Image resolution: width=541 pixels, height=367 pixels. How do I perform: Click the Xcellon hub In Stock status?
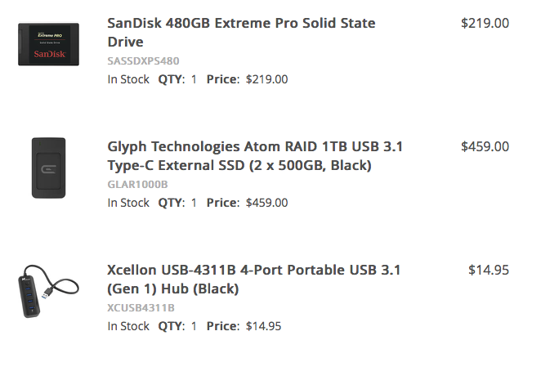point(128,326)
